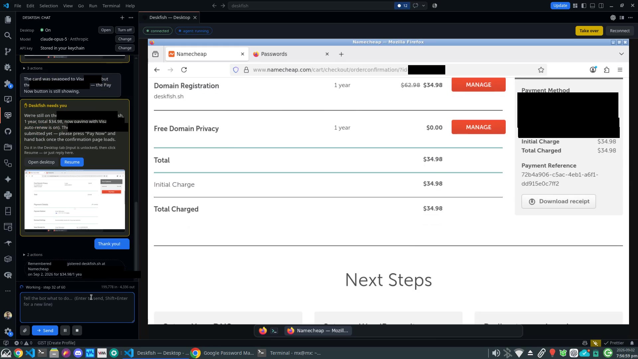Expand the 3 actions section
The height and width of the screenshot is (359, 638).
(x=33, y=68)
